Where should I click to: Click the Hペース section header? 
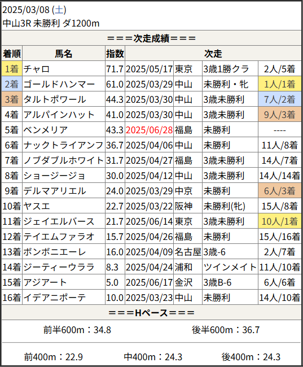(151, 312)
